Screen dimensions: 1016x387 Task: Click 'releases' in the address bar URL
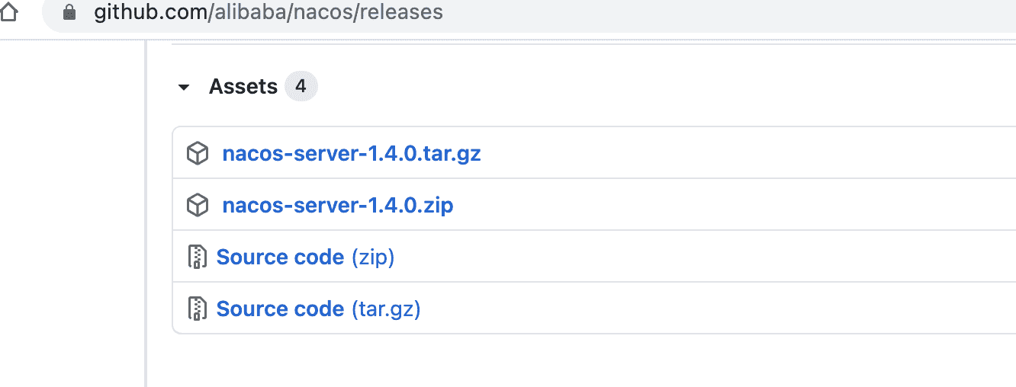[x=407, y=13]
